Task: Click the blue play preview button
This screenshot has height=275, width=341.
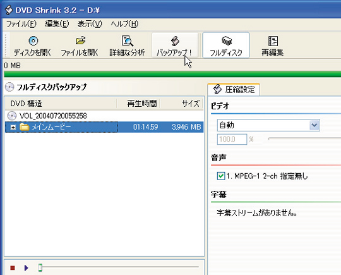Action: (27, 267)
